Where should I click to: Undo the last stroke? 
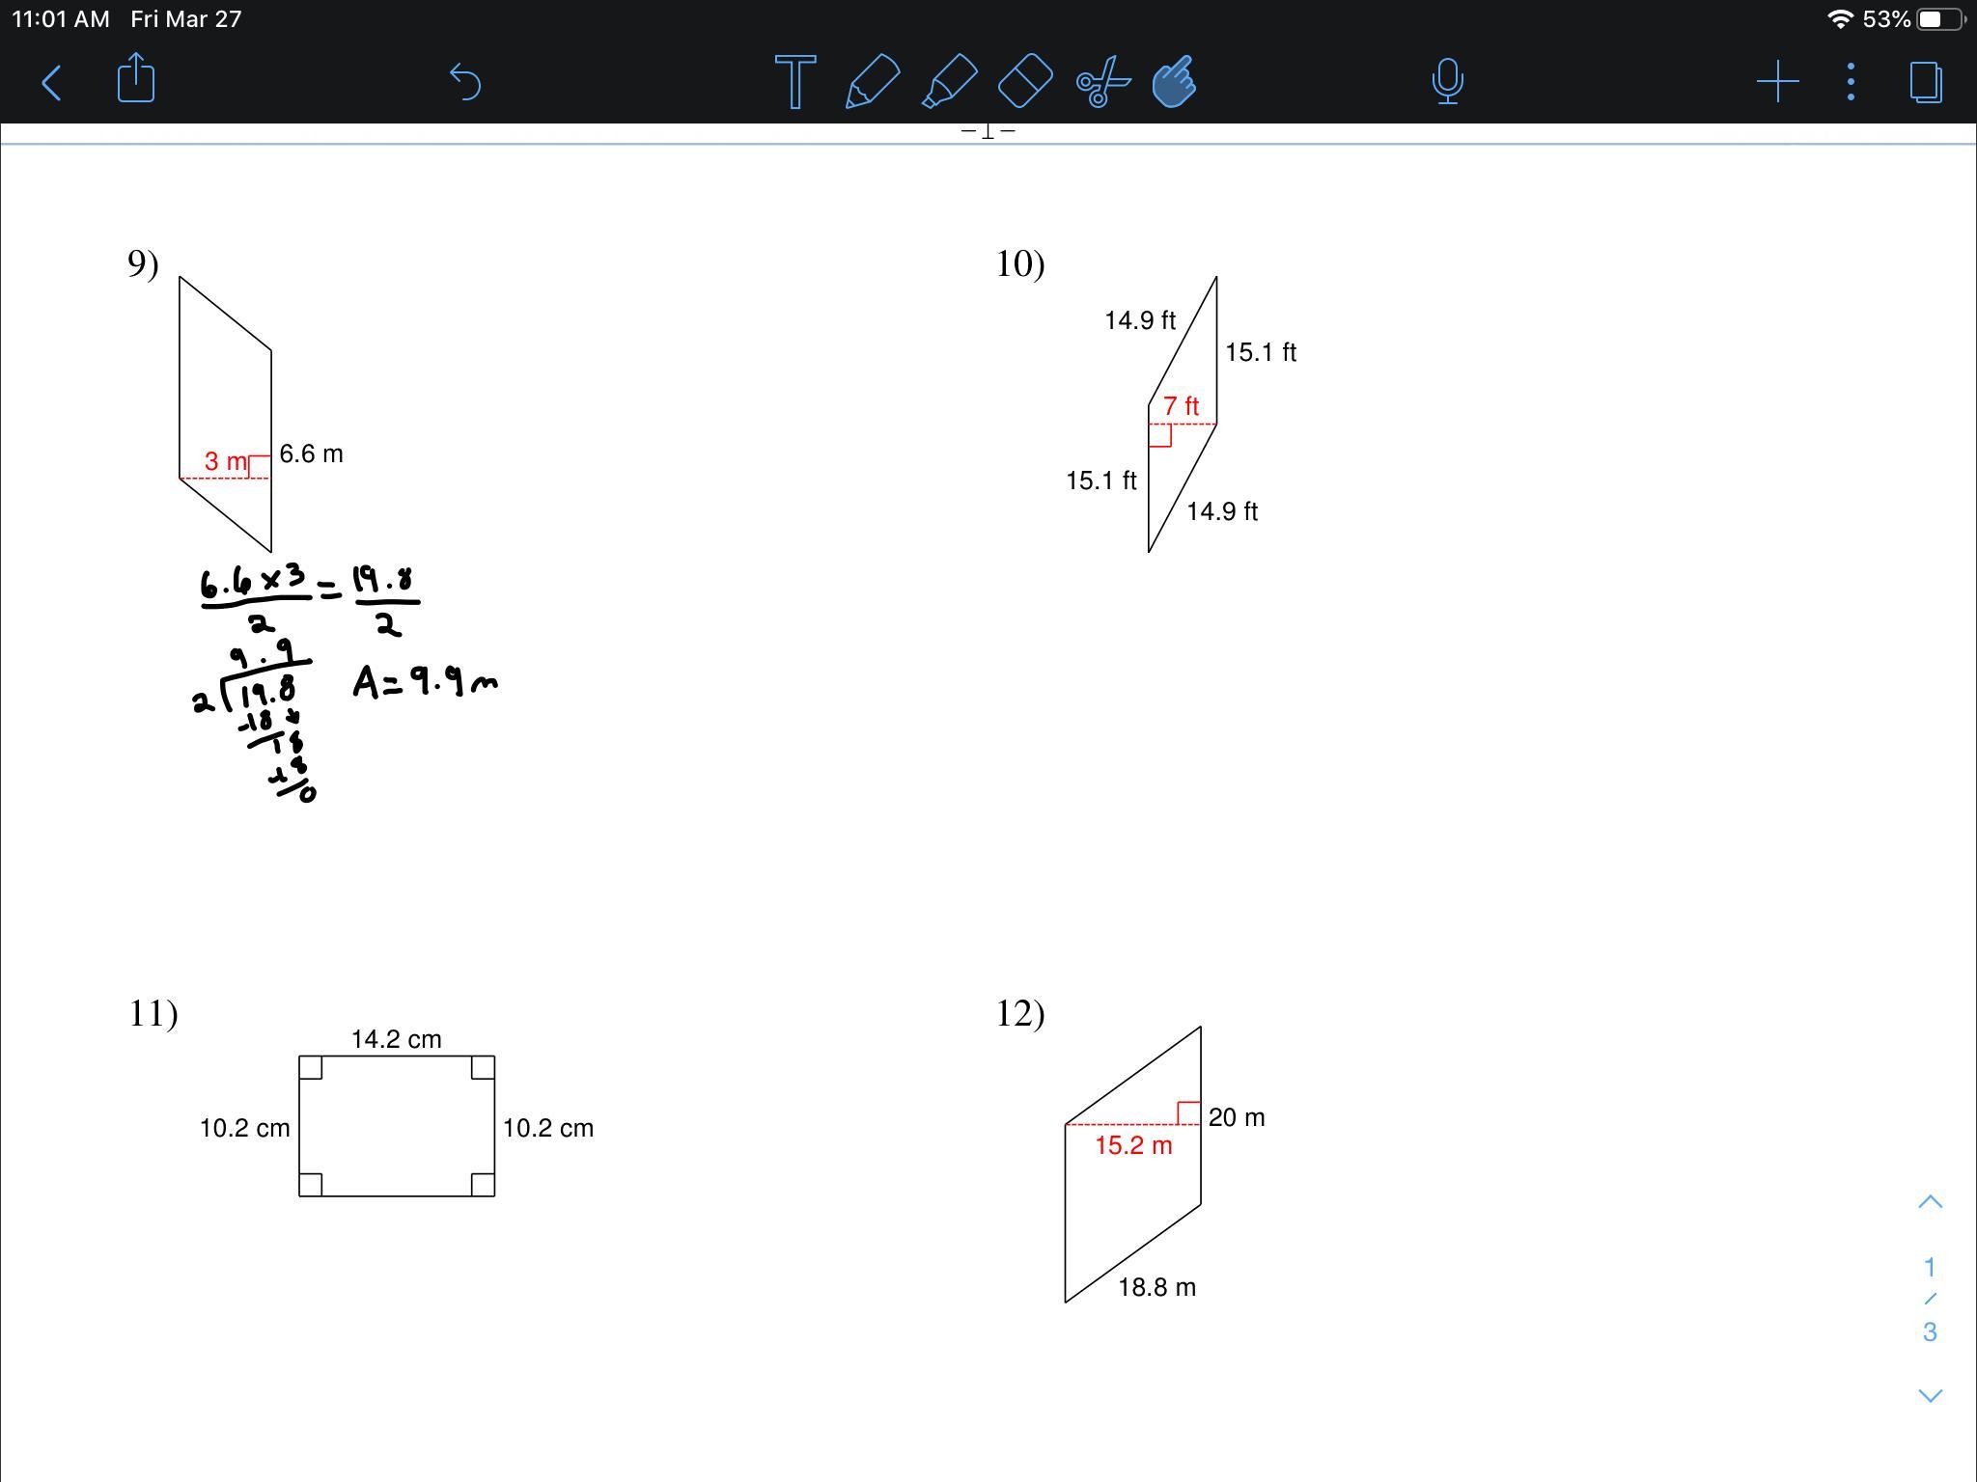[466, 81]
